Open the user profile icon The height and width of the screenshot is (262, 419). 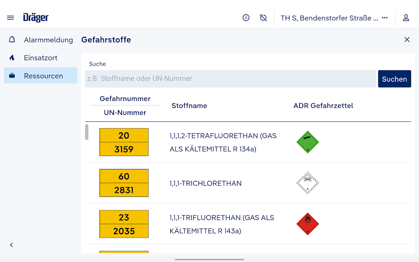pos(406,18)
